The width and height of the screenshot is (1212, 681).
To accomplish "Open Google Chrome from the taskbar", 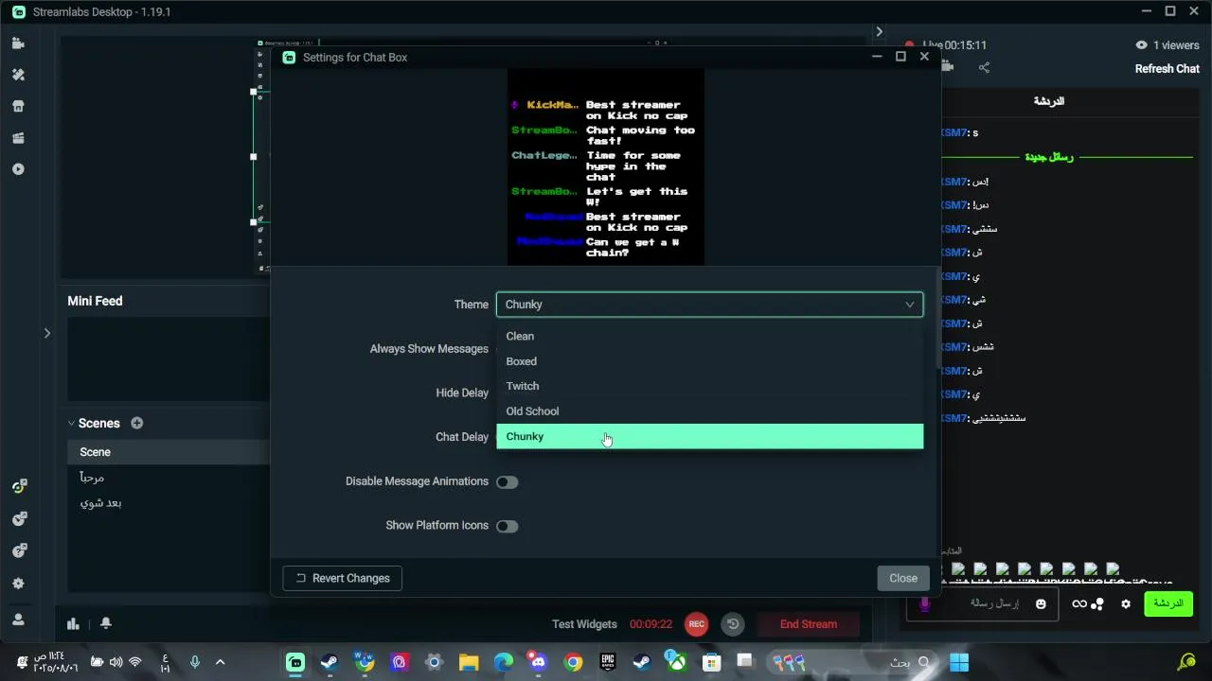I will (573, 662).
